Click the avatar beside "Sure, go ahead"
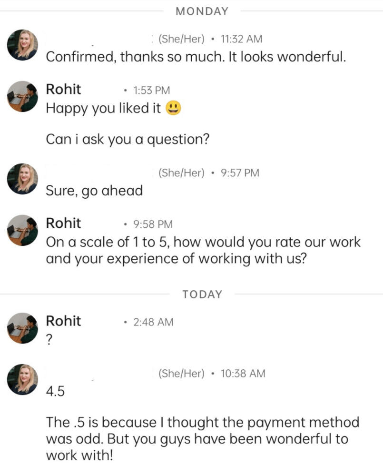The image size is (383, 467). click(x=22, y=179)
